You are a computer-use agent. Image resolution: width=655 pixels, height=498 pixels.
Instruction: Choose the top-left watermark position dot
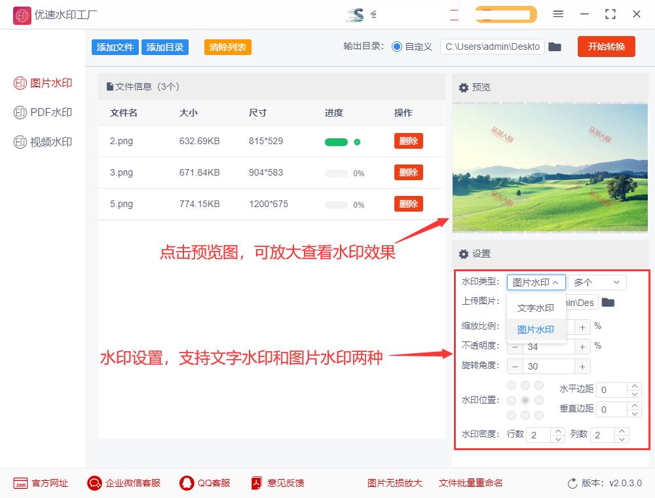tap(511, 386)
